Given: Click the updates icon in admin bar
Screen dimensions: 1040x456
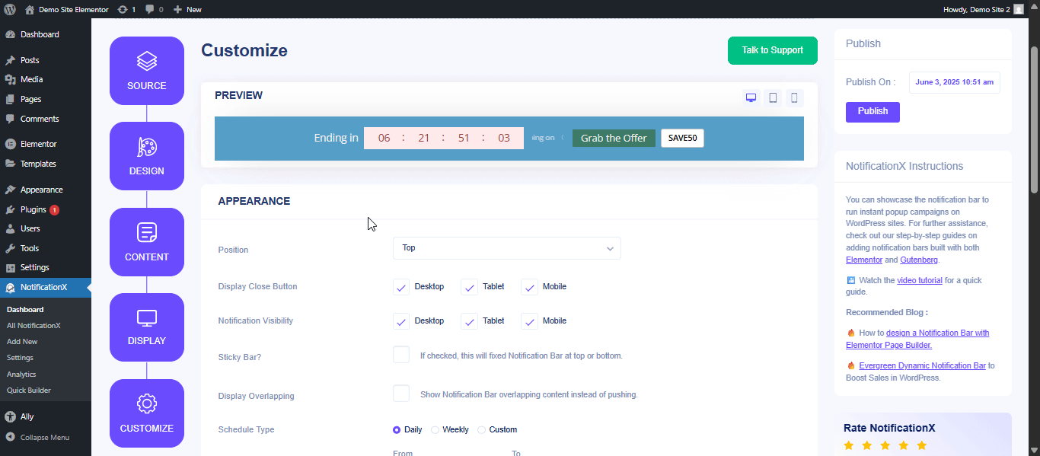Looking at the screenshot, I should (x=123, y=9).
